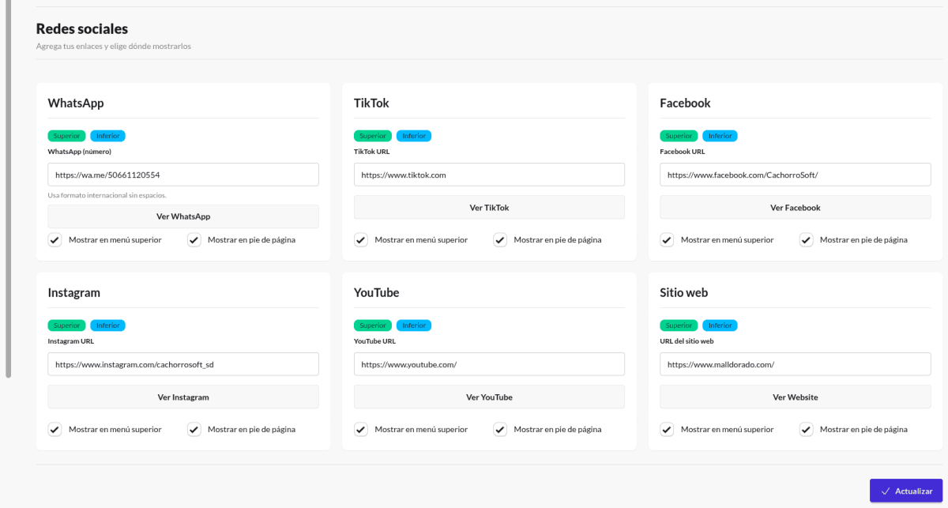948x508 pixels.
Task: Click the "Ver Website" button
Action: 795,397
